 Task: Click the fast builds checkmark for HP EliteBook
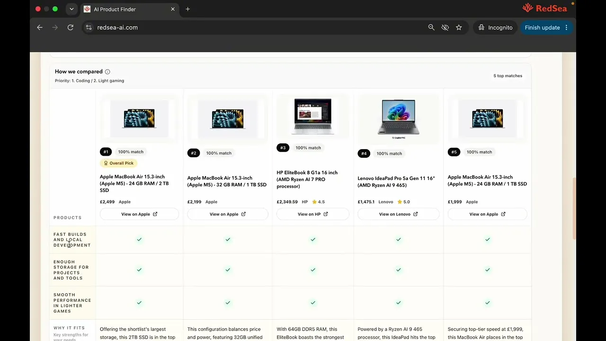(313, 240)
